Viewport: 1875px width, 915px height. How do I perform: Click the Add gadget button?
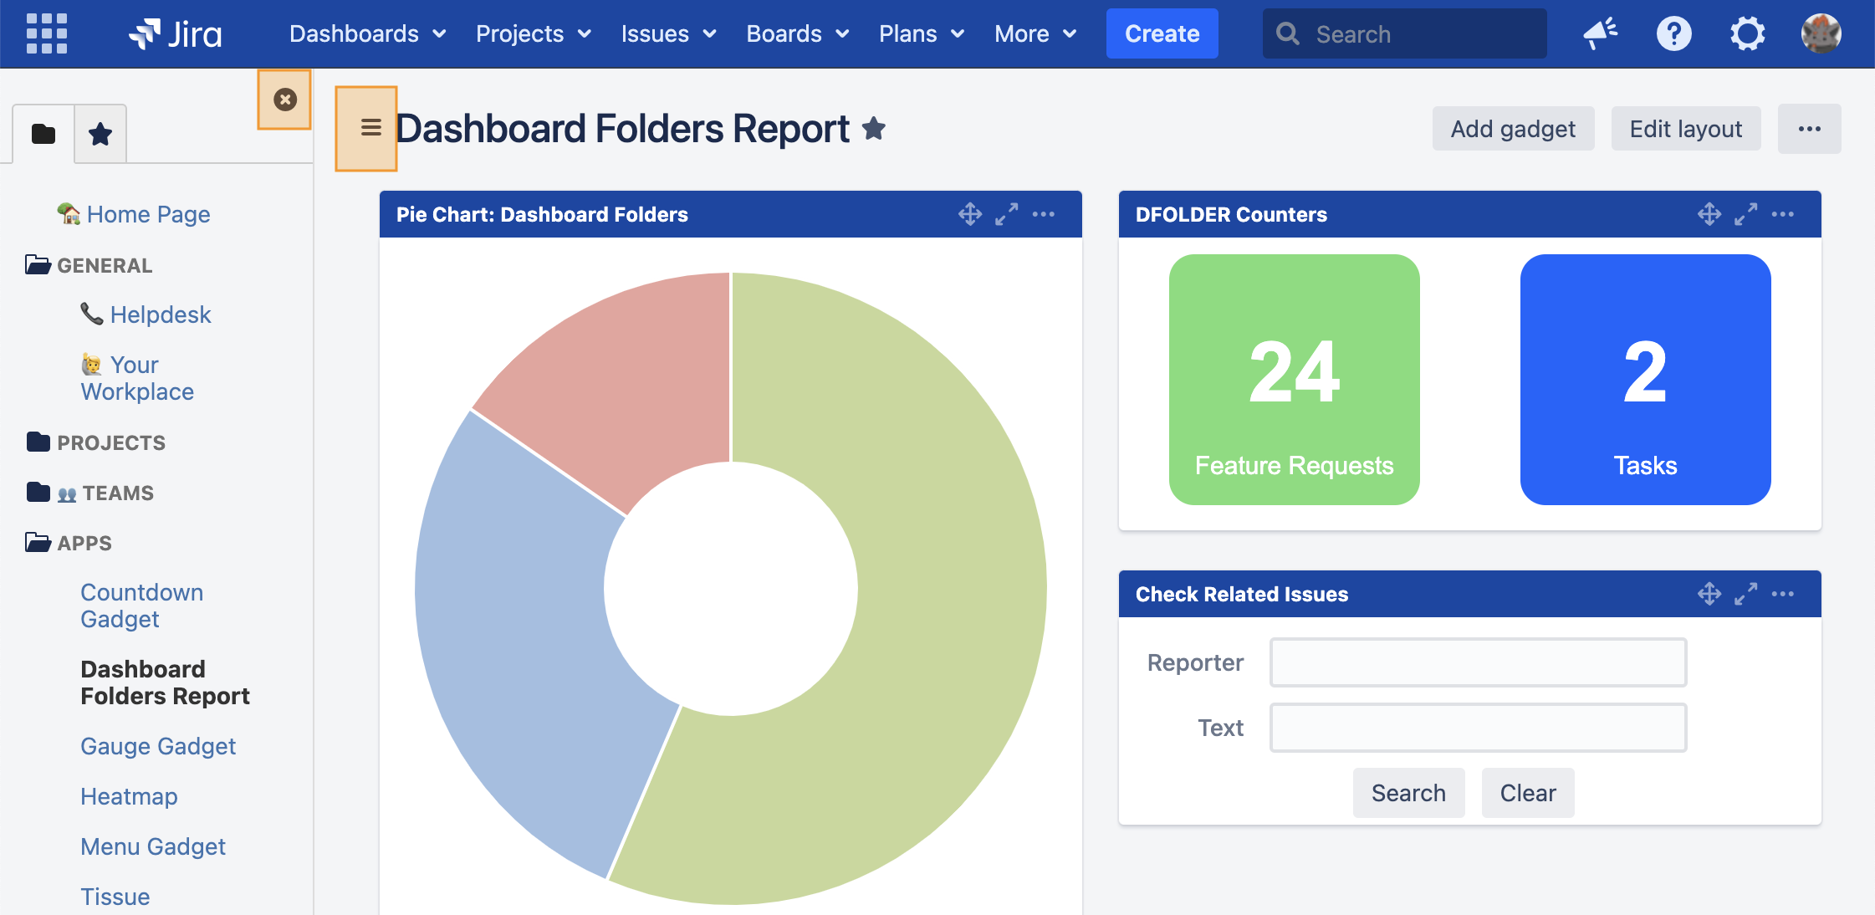(1512, 129)
